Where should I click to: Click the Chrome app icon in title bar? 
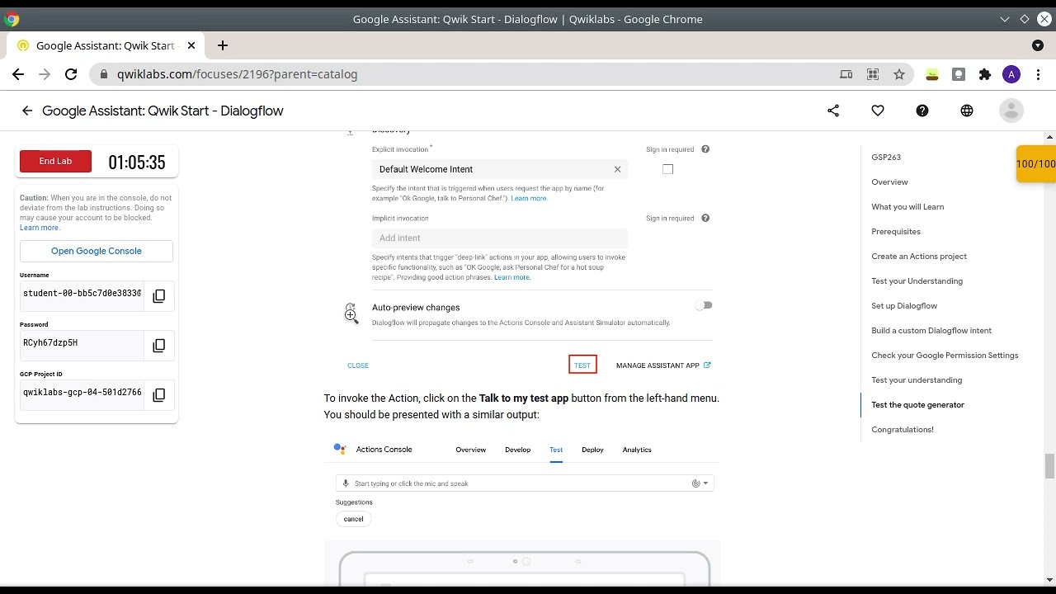tap(12, 19)
